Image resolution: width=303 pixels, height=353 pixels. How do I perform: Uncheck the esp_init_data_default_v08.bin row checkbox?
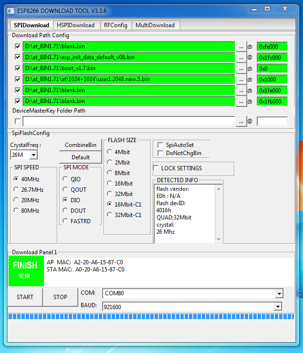(x=18, y=57)
